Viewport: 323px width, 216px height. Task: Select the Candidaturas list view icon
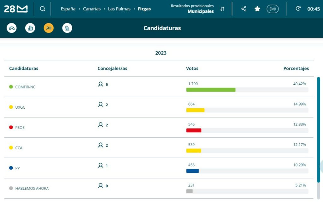coord(49,28)
